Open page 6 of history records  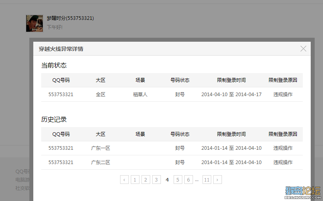(189, 180)
